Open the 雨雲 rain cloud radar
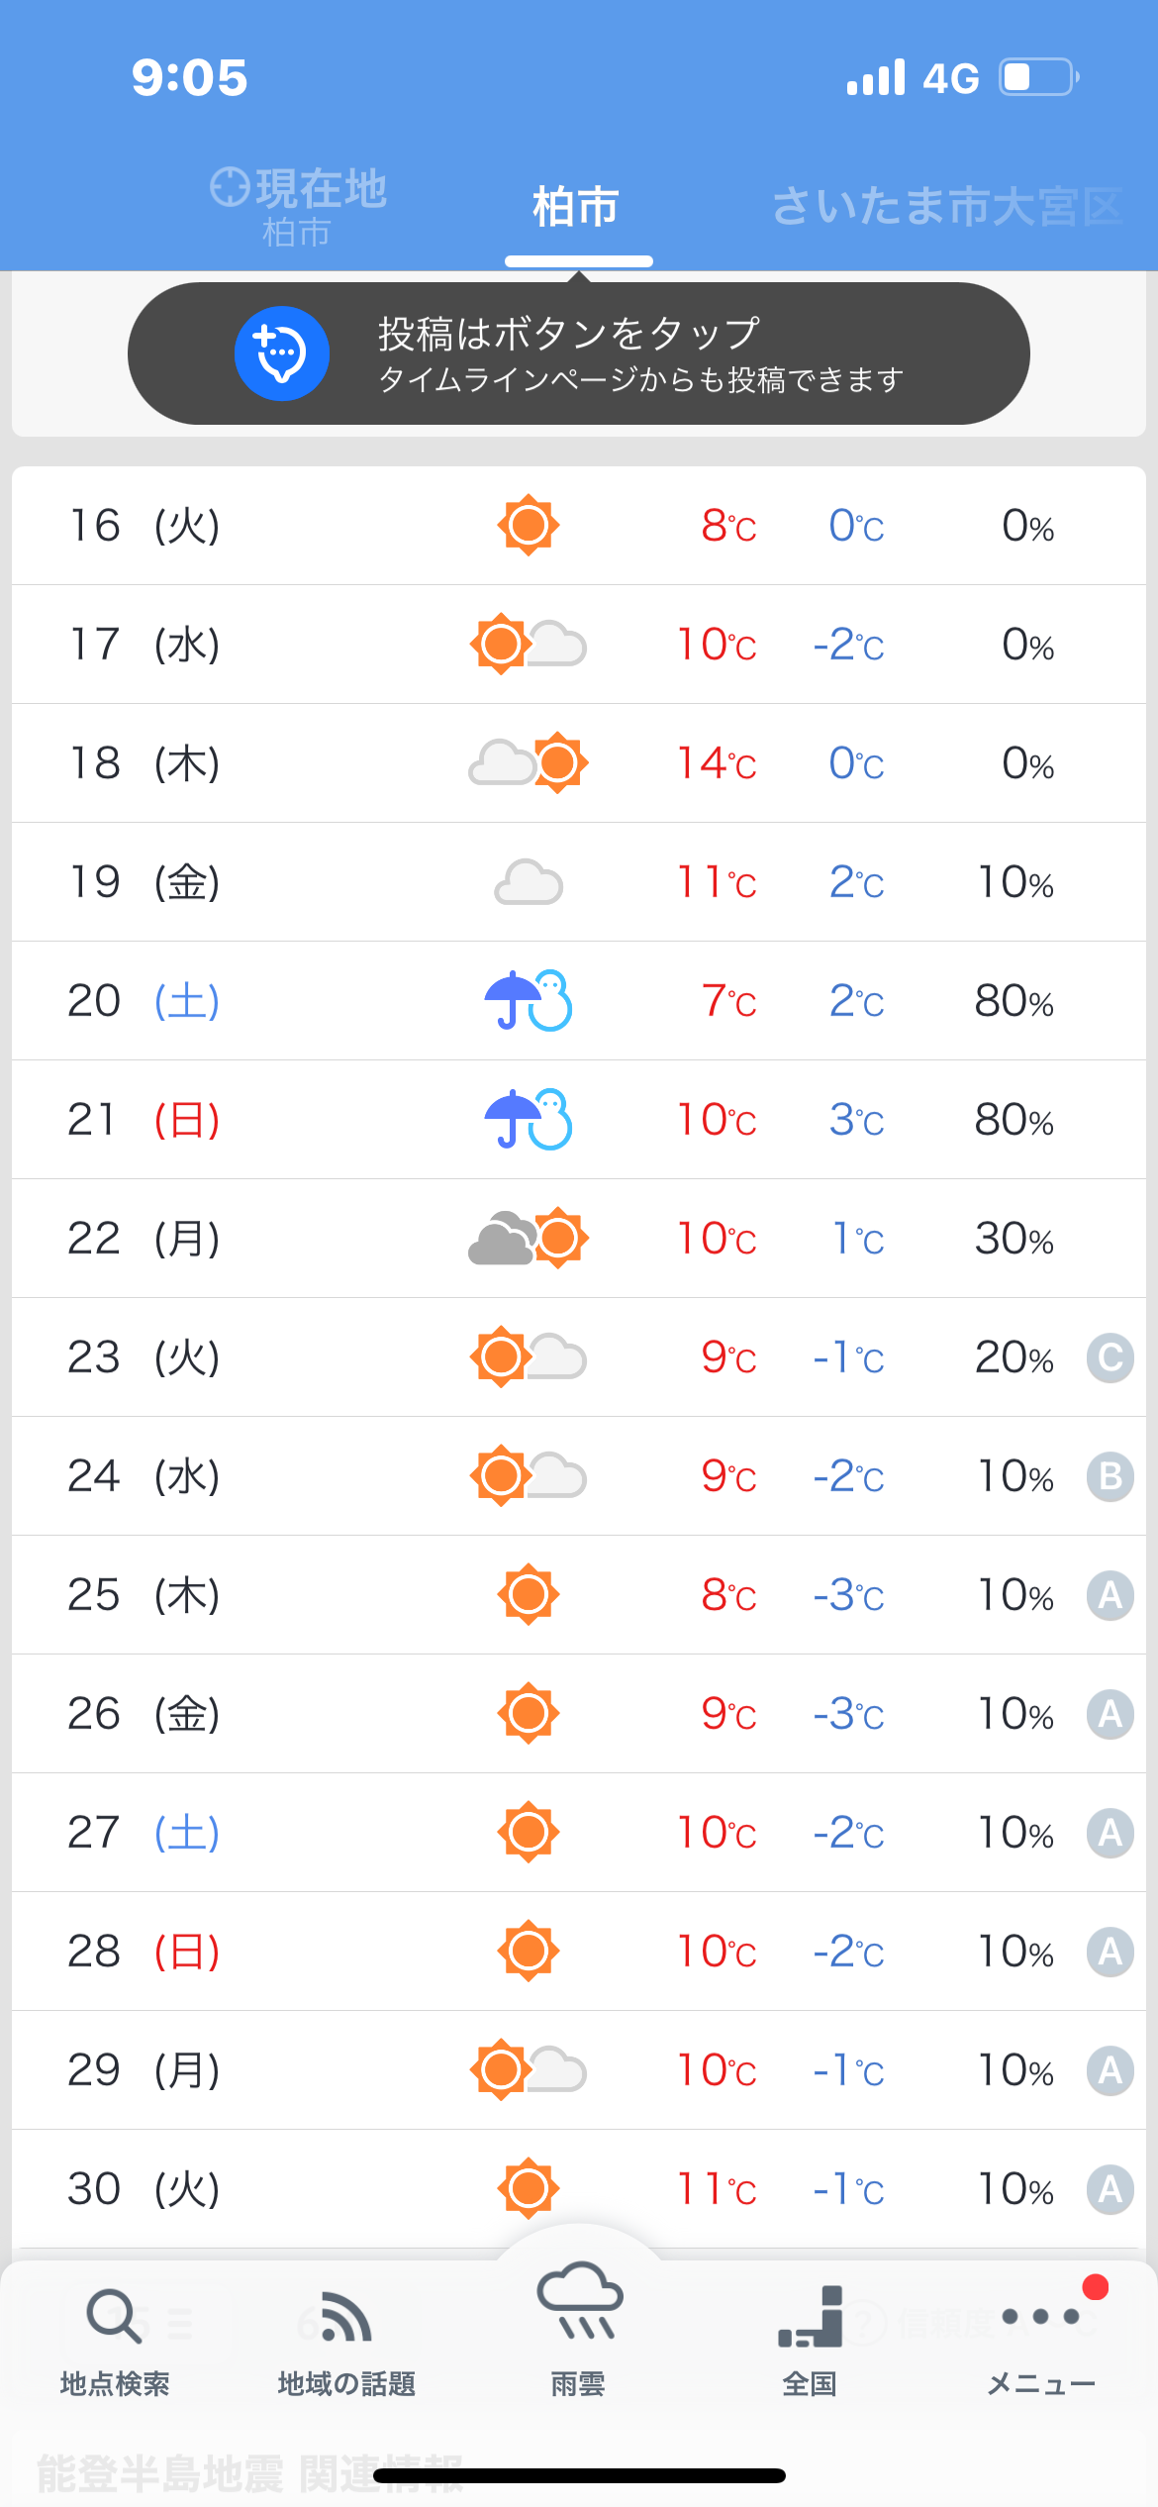Image resolution: width=1158 pixels, height=2507 pixels. coord(579,2327)
